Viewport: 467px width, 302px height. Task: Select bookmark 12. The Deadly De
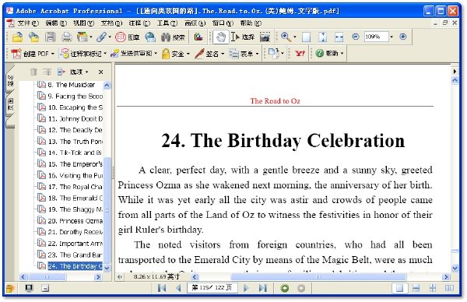click(75, 130)
